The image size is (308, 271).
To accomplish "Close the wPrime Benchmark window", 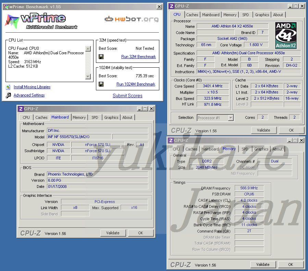I will pos(159,7).
